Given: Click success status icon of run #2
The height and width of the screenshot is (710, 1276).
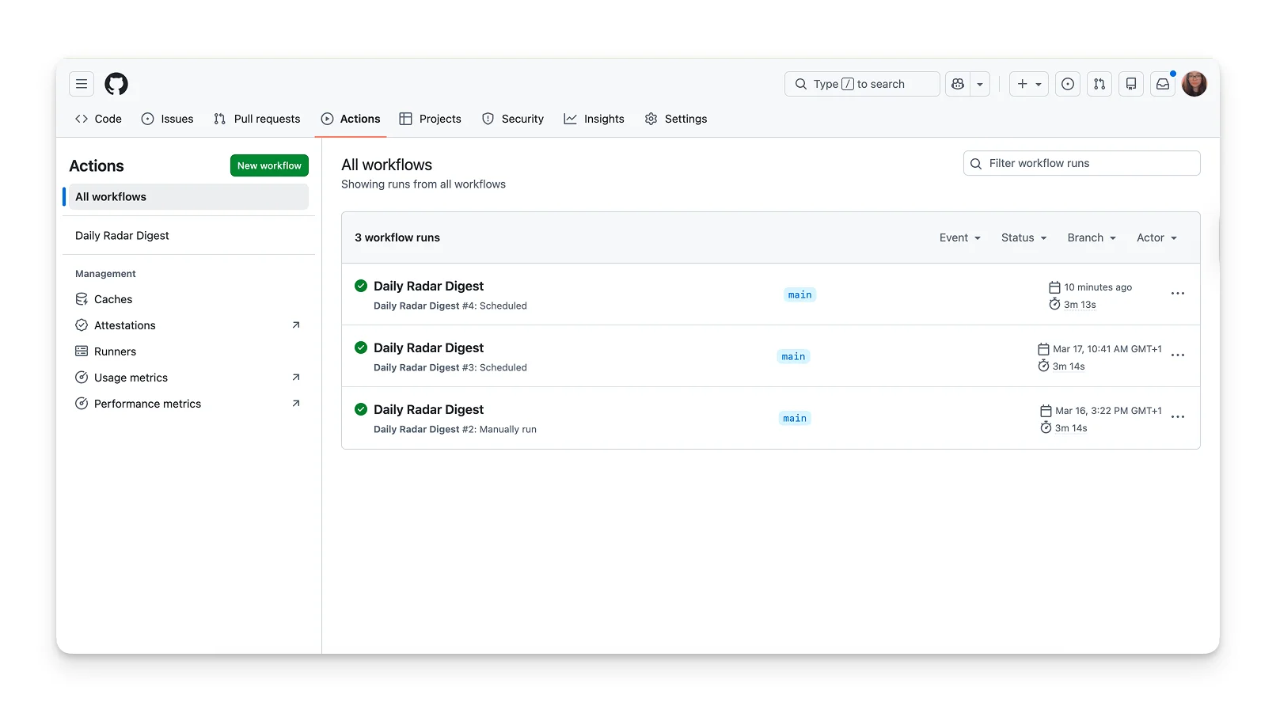Looking at the screenshot, I should click(x=361, y=409).
